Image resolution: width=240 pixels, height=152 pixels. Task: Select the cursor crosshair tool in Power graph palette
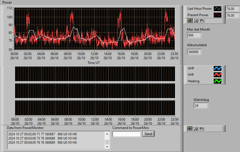[x=190, y=21]
